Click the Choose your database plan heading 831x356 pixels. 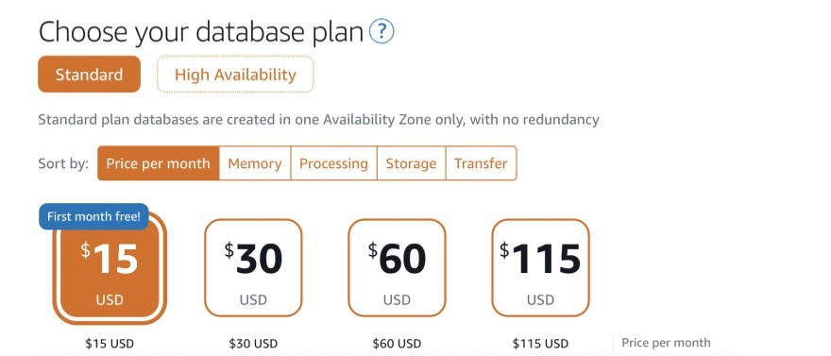[x=201, y=32]
